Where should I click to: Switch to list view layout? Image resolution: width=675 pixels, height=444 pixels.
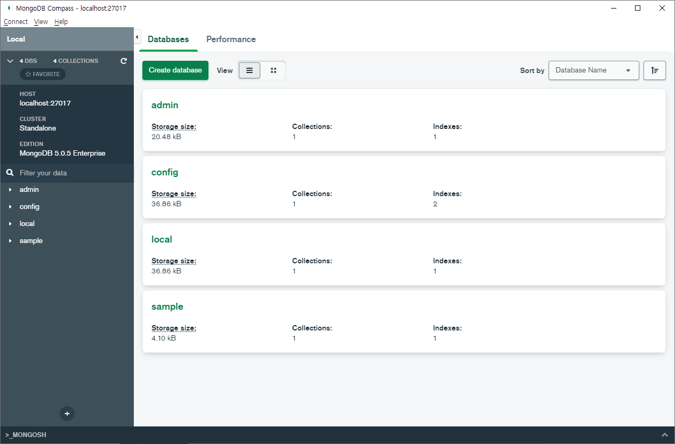pyautogui.click(x=250, y=70)
